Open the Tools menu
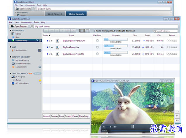186x138 pixels. point(36,22)
